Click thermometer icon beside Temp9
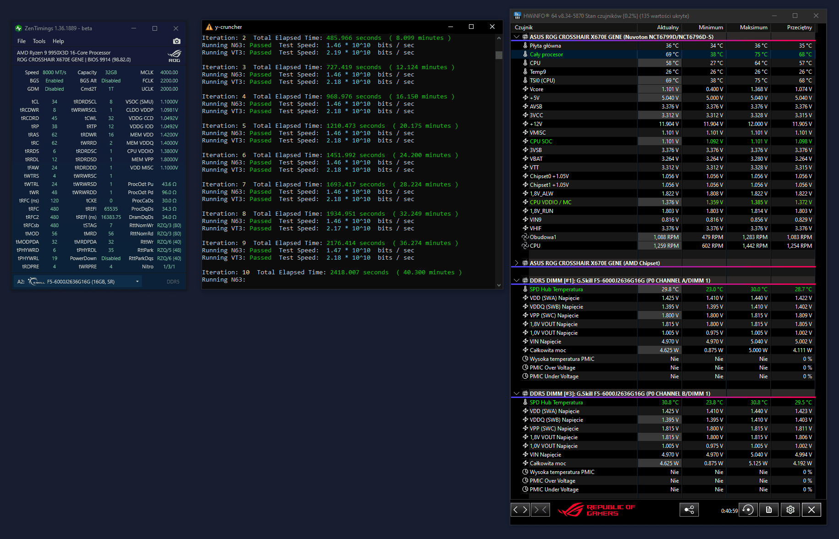Viewport: 839px width, 539px height. pyautogui.click(x=525, y=72)
